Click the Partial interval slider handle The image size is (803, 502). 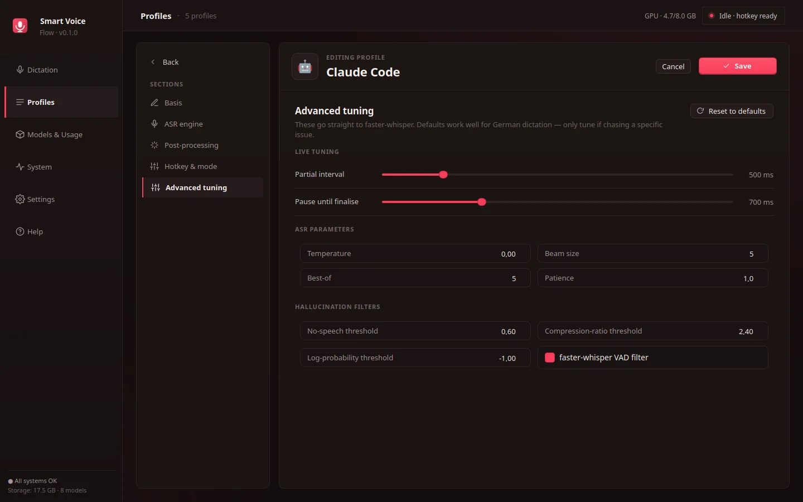(443, 175)
